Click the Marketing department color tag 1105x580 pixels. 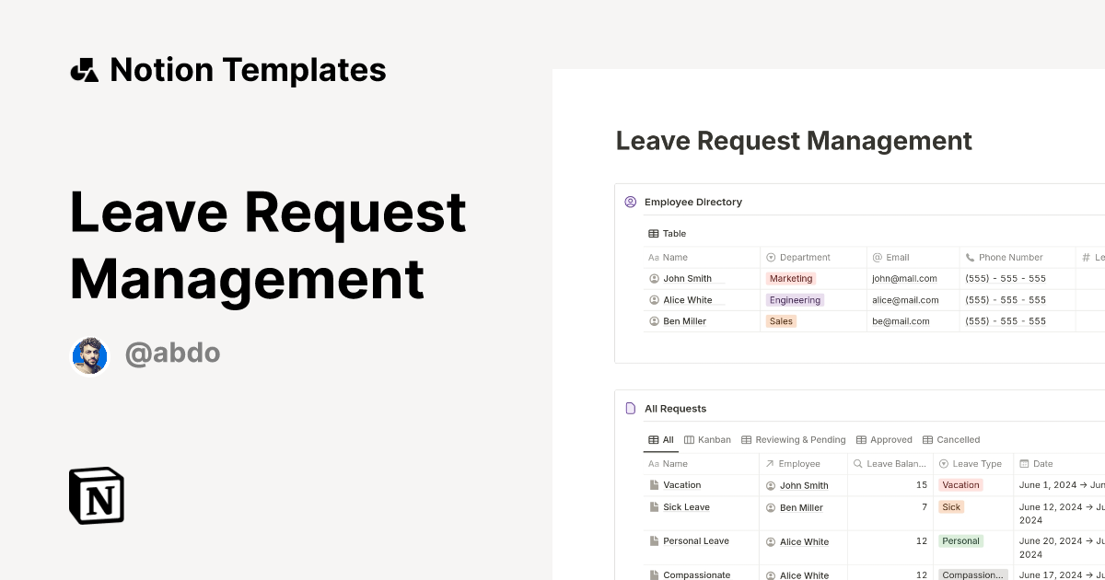(x=790, y=278)
